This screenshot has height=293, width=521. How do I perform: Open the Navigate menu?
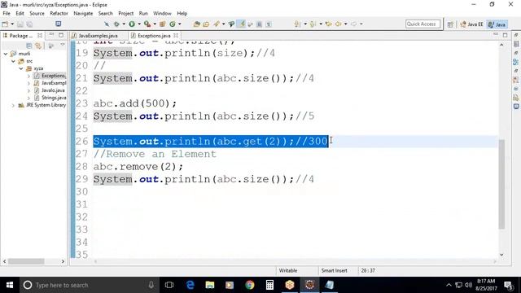[83, 13]
